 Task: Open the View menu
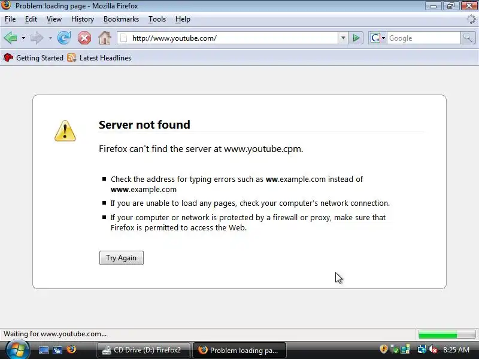(54, 19)
